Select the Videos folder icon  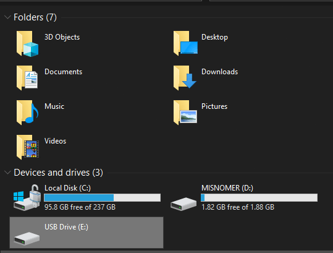coord(28,147)
